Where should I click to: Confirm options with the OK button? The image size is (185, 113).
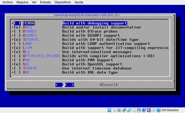pos(65,85)
